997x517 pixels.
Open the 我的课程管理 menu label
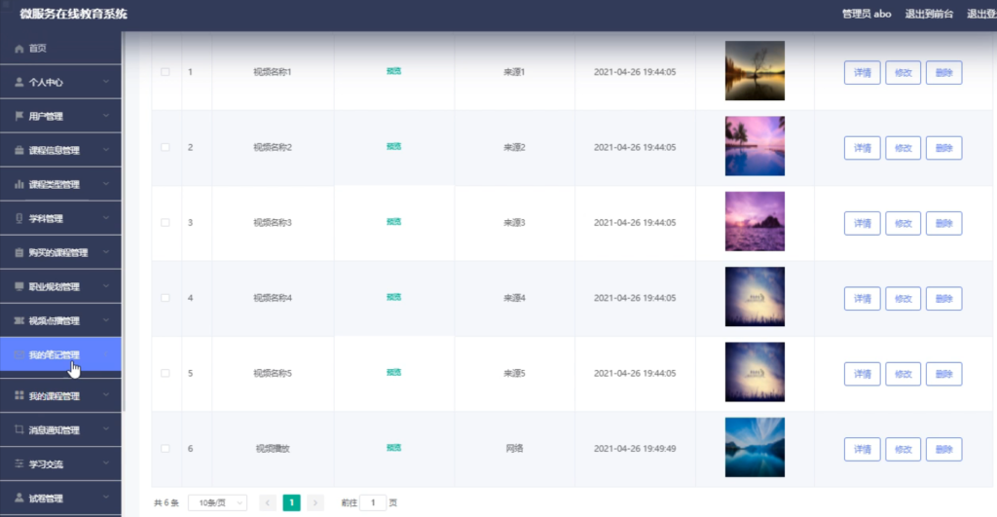coord(55,396)
